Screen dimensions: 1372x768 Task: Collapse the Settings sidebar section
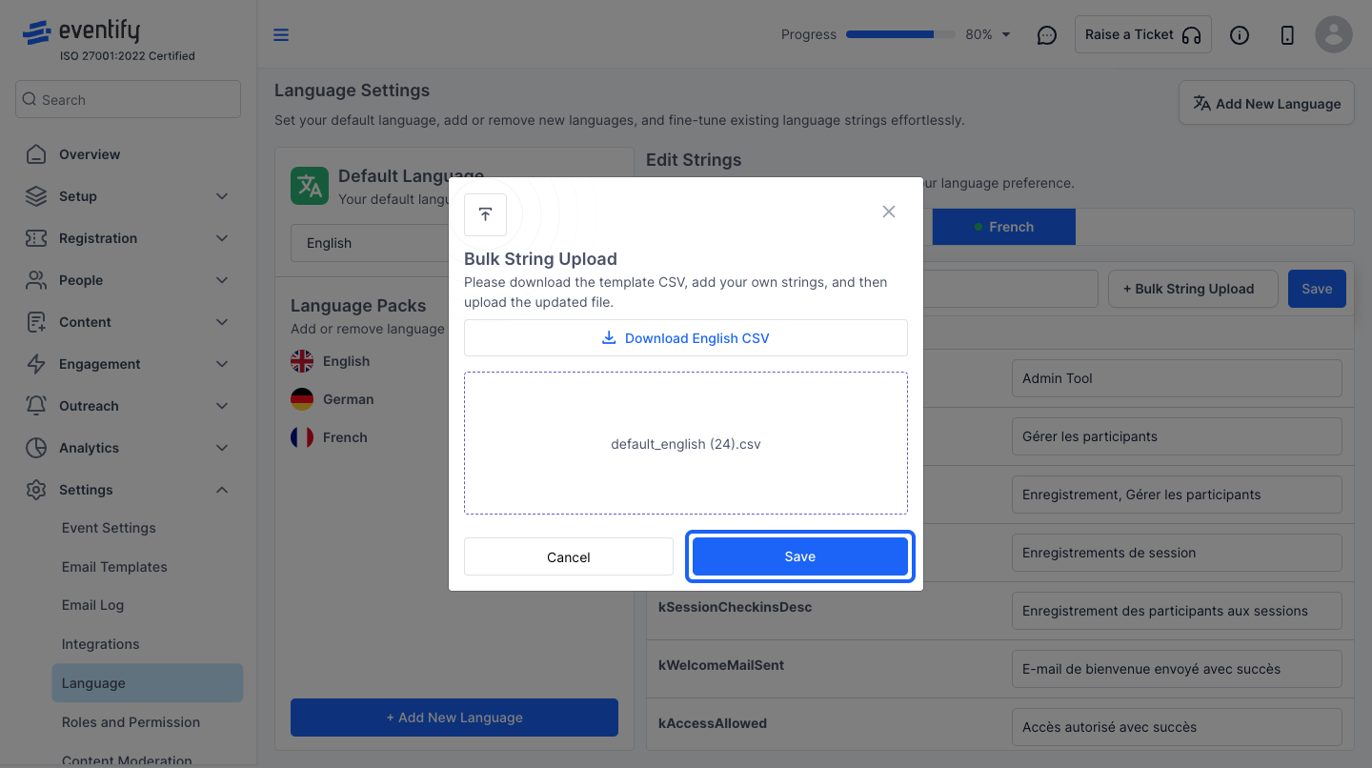(222, 490)
